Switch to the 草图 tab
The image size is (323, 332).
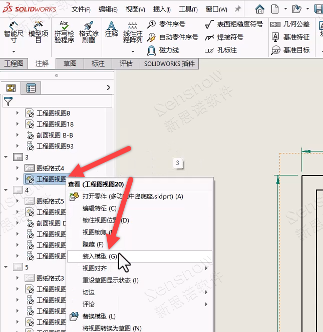[x=70, y=64]
